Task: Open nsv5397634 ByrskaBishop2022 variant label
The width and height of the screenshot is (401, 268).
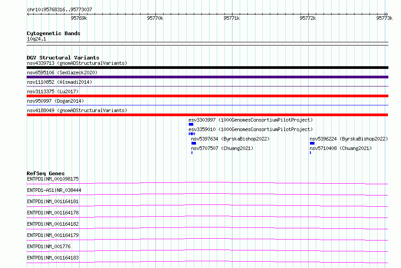Action: (x=230, y=139)
